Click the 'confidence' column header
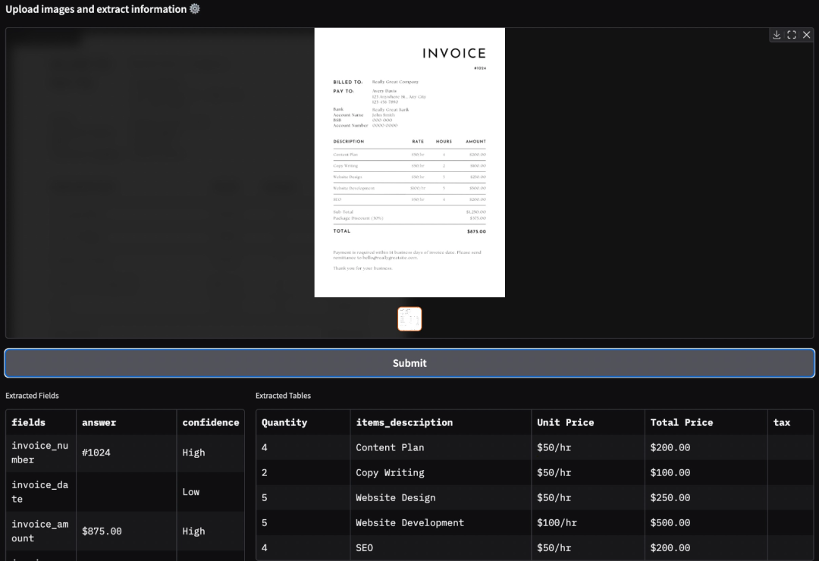This screenshot has height=561, width=819. coord(210,422)
